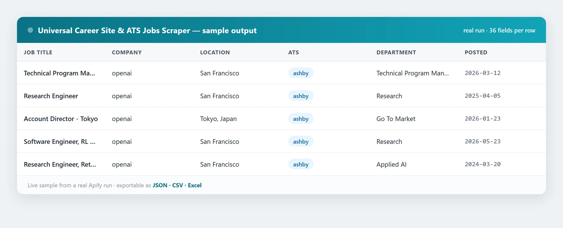
Task: Click the posted date 2024-03-20
Action: [483, 164]
